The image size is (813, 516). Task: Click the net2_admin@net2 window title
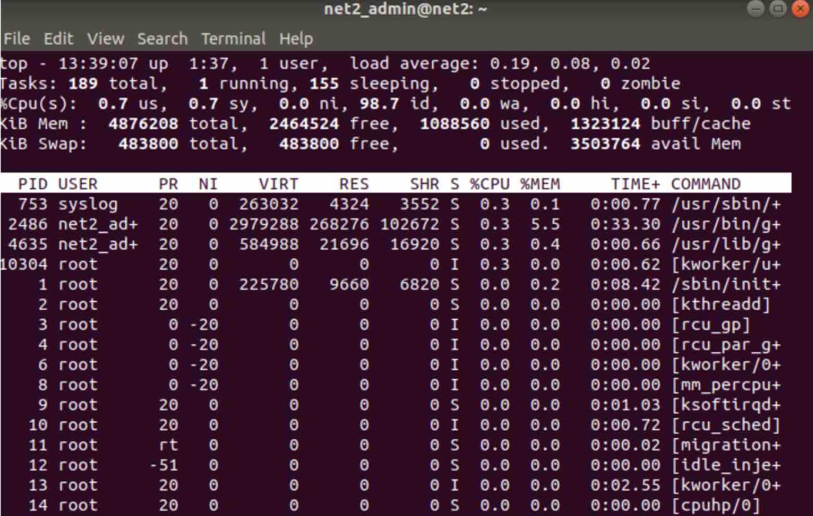405,9
